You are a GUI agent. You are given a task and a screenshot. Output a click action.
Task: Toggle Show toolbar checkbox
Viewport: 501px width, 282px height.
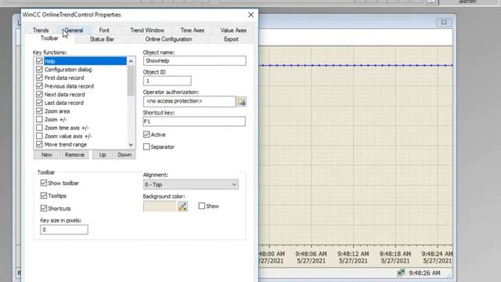[x=44, y=183]
